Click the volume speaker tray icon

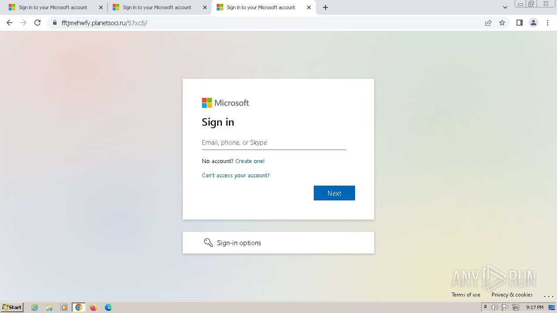(x=495, y=307)
